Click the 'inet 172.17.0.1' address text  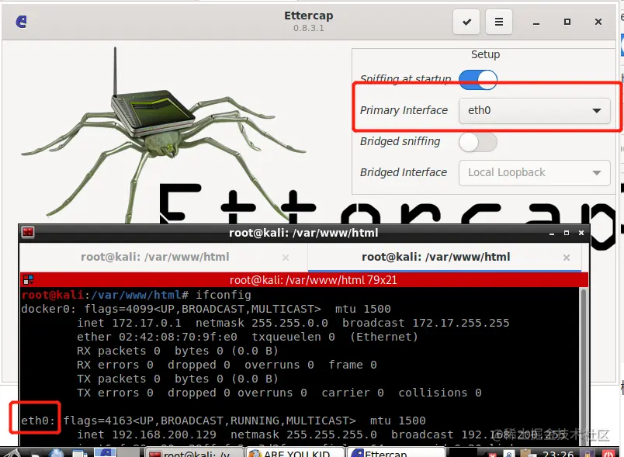pyautogui.click(x=129, y=323)
